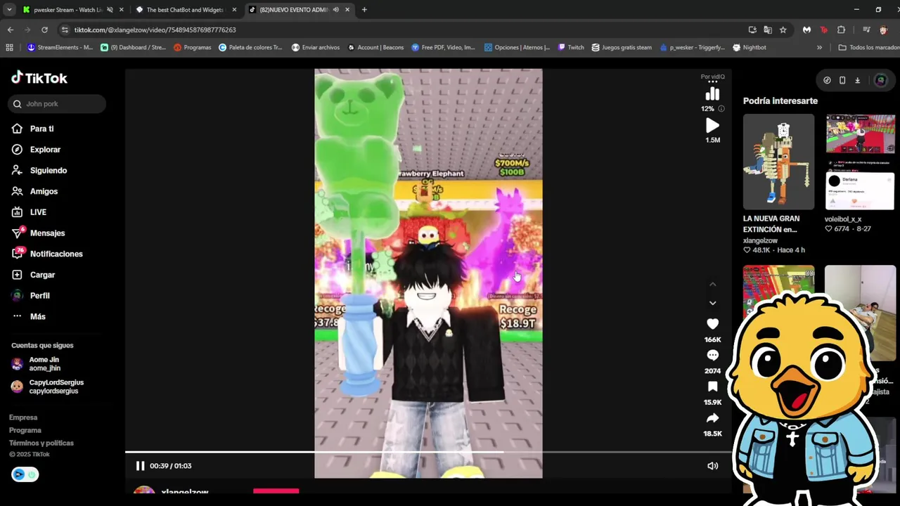This screenshot has height=506, width=900.
Task: Unmute the pwesker Stream tab audio icon
Action: (x=110, y=10)
